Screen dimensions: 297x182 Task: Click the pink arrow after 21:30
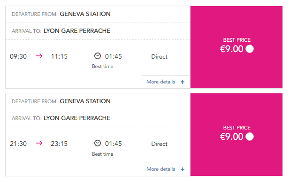[39, 143]
